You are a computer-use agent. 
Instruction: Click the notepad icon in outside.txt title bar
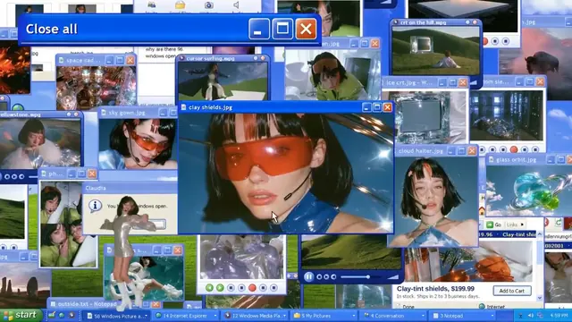[x=53, y=304]
